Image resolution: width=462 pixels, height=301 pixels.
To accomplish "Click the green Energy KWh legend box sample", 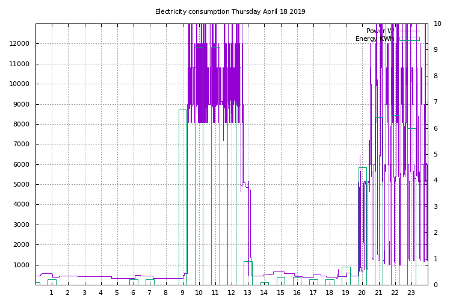I will [x=410, y=39].
